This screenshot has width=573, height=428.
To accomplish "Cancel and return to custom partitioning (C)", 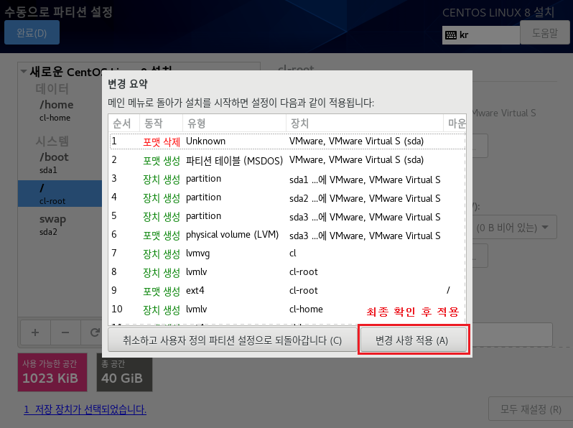I will coord(233,340).
